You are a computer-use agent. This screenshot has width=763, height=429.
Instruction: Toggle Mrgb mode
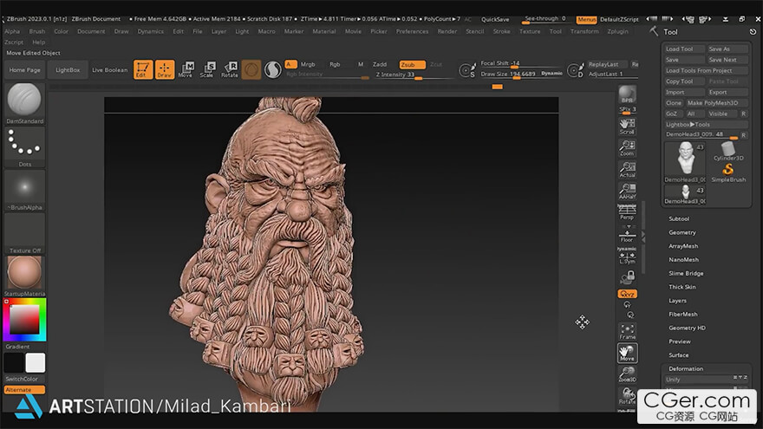(x=308, y=65)
